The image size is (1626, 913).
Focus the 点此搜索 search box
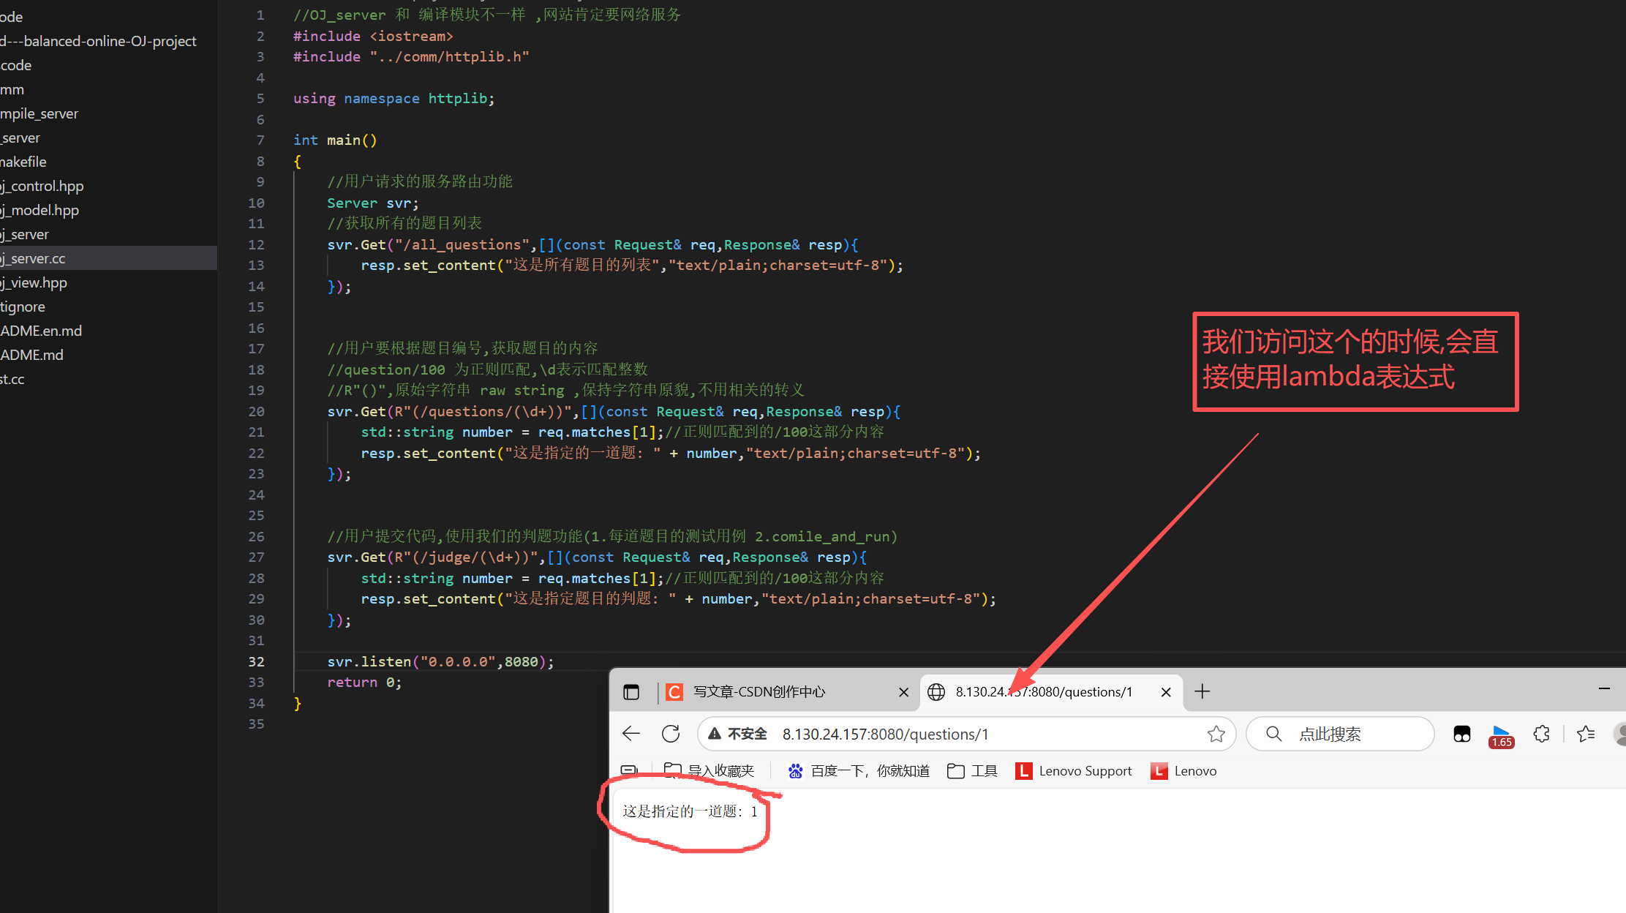[x=1340, y=734]
